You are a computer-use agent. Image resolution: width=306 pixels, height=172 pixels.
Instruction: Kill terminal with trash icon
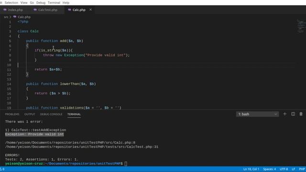click(301, 114)
